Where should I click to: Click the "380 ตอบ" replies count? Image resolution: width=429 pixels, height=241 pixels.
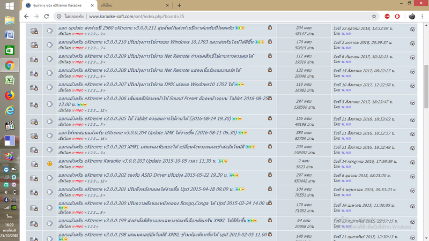[304, 133]
